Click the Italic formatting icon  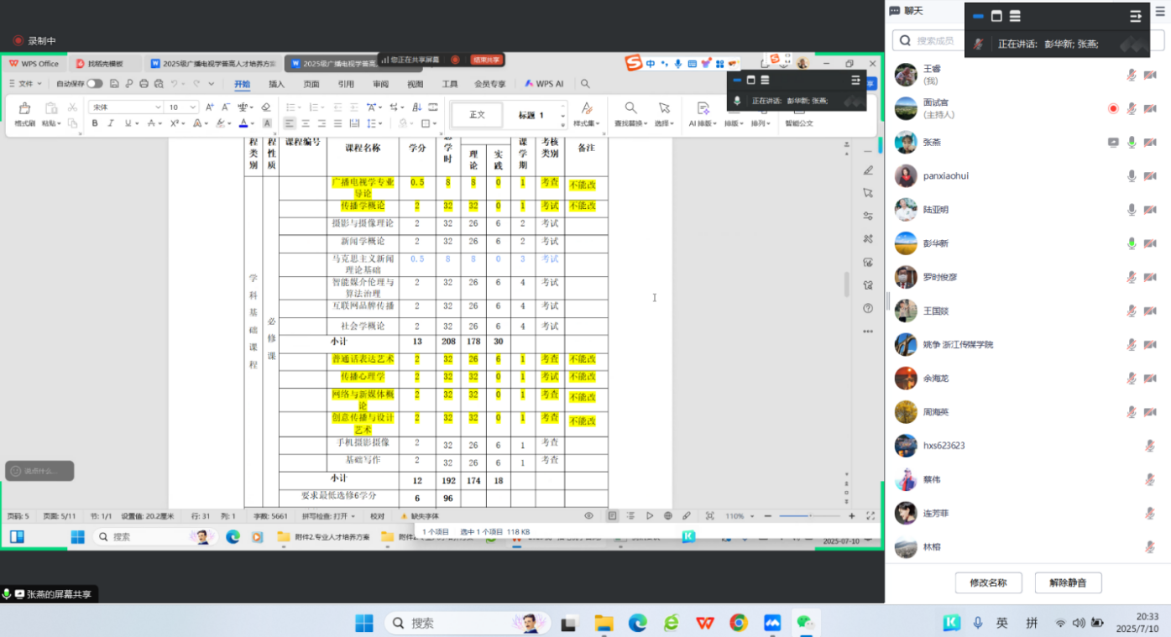[x=111, y=123]
